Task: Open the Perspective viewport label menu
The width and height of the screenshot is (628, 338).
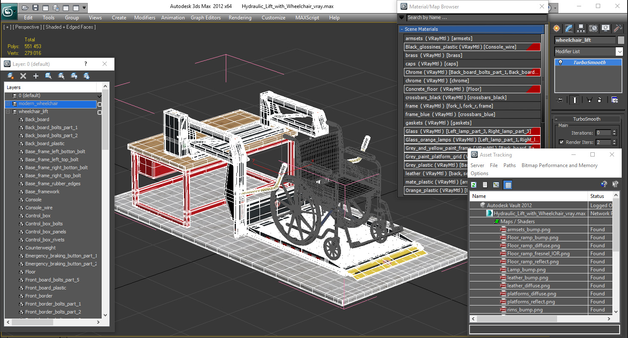Action: [27, 27]
